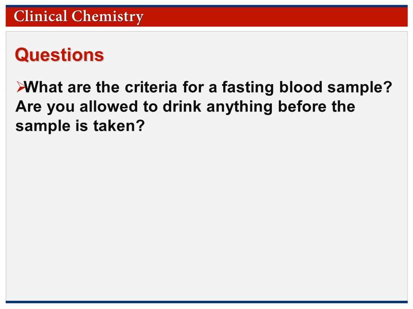Select the Questions slide heading
This screenshot has height=309, width=413.
(59, 55)
